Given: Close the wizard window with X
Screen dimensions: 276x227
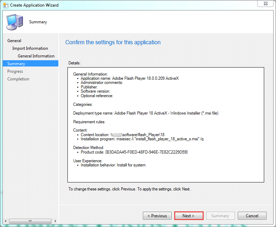Looking at the screenshot, I should click(x=266, y=3).
